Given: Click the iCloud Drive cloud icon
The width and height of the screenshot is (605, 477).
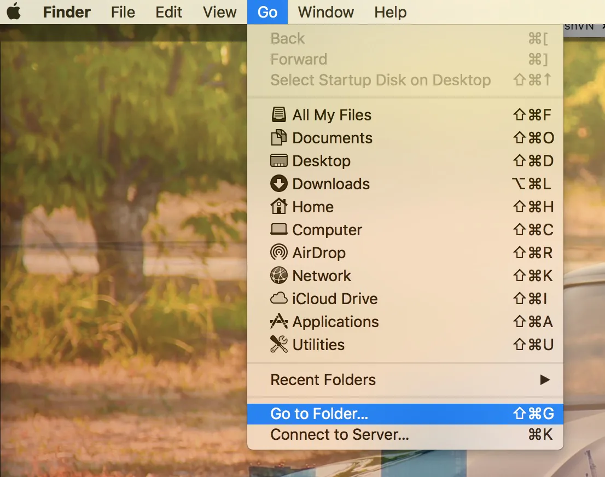Looking at the screenshot, I should coord(278,298).
